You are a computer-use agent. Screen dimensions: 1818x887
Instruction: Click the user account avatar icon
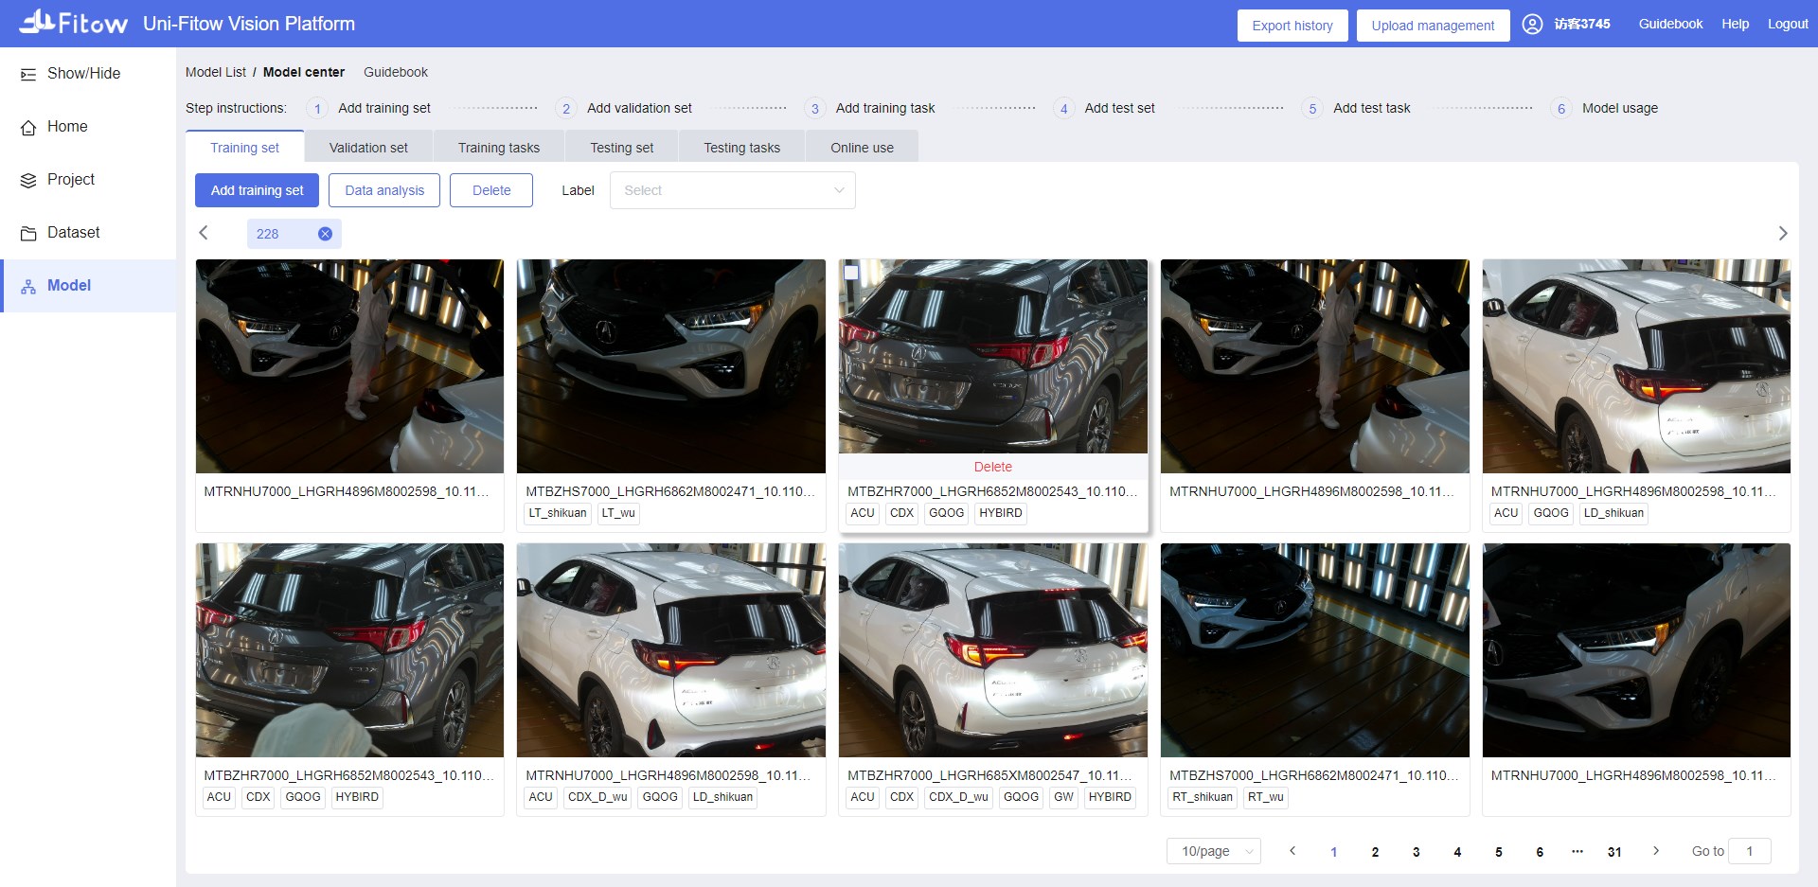tap(1532, 24)
